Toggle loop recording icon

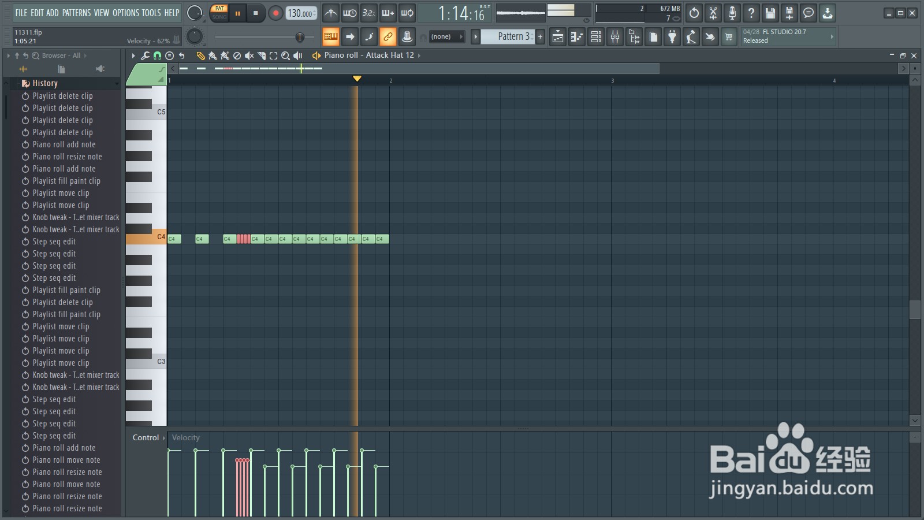click(407, 13)
